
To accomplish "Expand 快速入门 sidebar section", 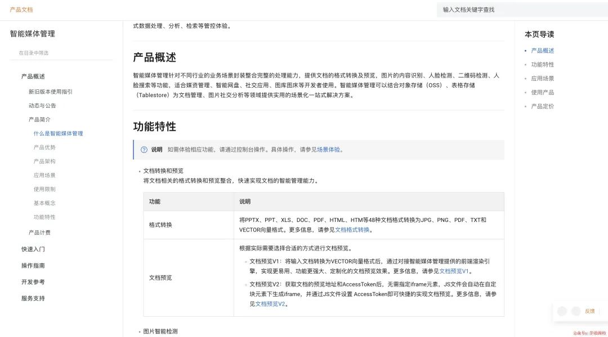I will (33, 249).
